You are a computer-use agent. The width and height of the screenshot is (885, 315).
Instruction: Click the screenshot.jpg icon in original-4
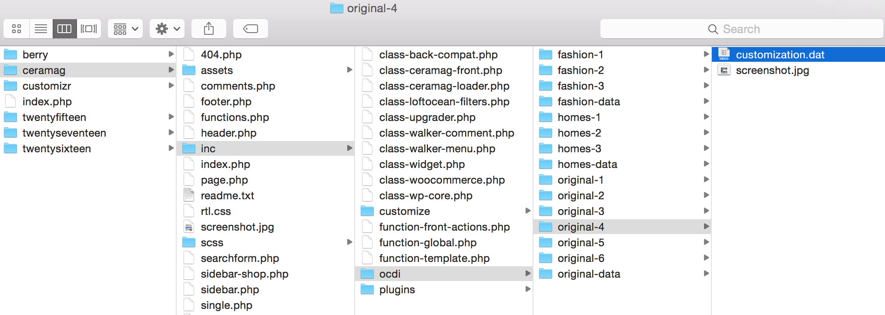pos(724,70)
